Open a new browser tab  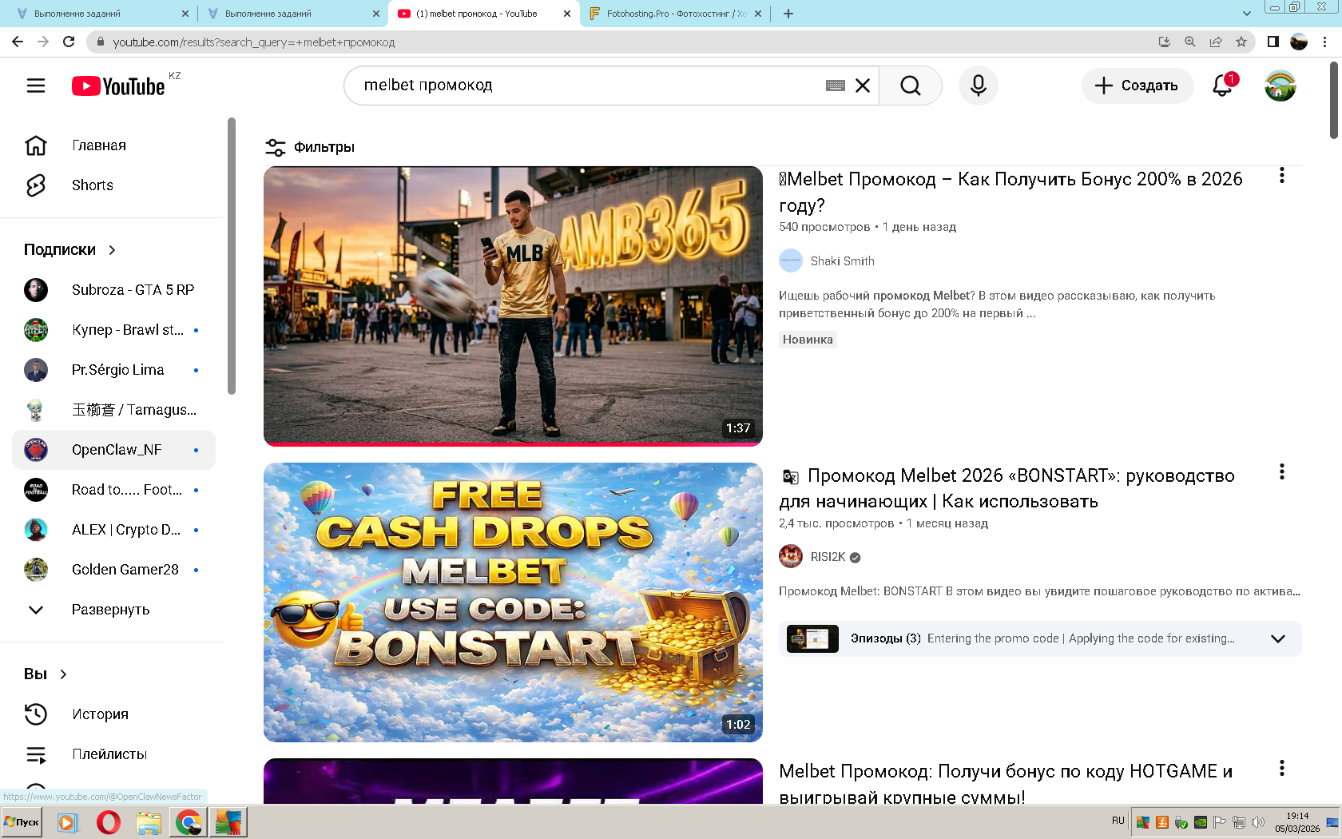788,14
